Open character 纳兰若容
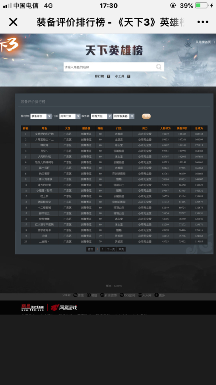This screenshot has height=385, width=216. click(x=44, y=174)
